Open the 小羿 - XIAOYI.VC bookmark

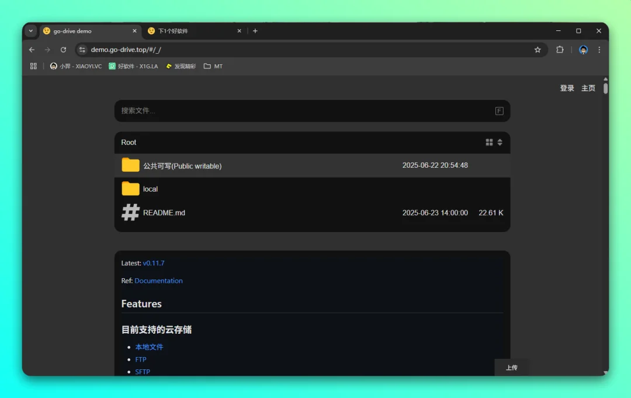pos(75,66)
